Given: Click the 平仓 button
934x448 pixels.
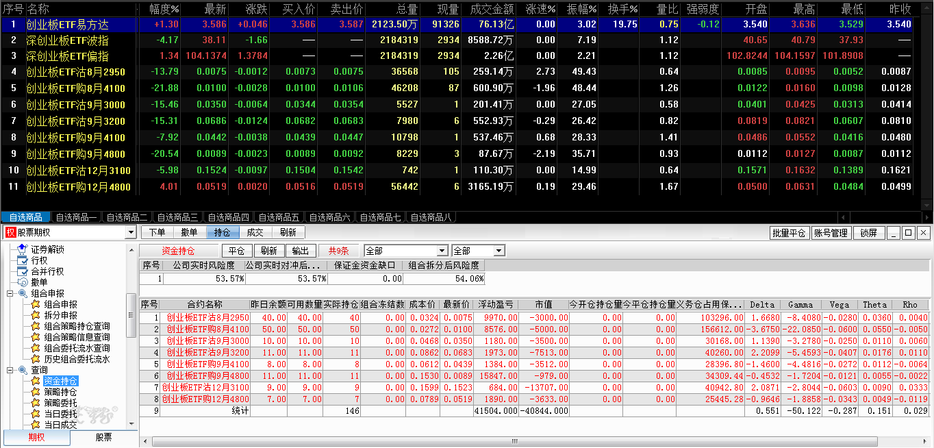Looking at the screenshot, I should (x=237, y=251).
